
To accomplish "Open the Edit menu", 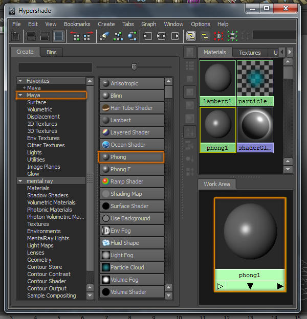I will click(33, 24).
